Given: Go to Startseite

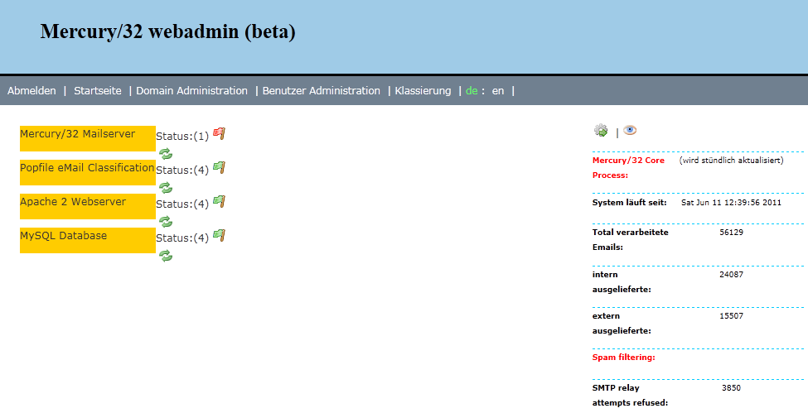Looking at the screenshot, I should click(x=98, y=91).
